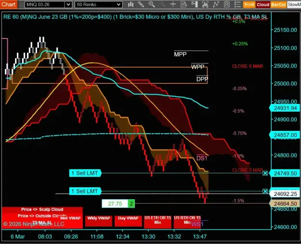This screenshot has width=301, height=244.
Task: Click the DPP pivot label
Action: (202, 79)
